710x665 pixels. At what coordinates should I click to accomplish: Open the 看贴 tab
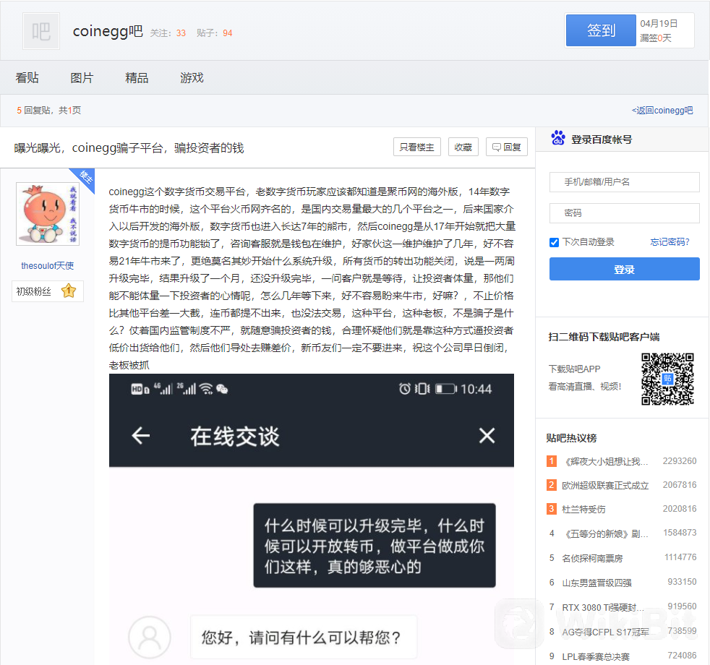pyautogui.click(x=27, y=78)
